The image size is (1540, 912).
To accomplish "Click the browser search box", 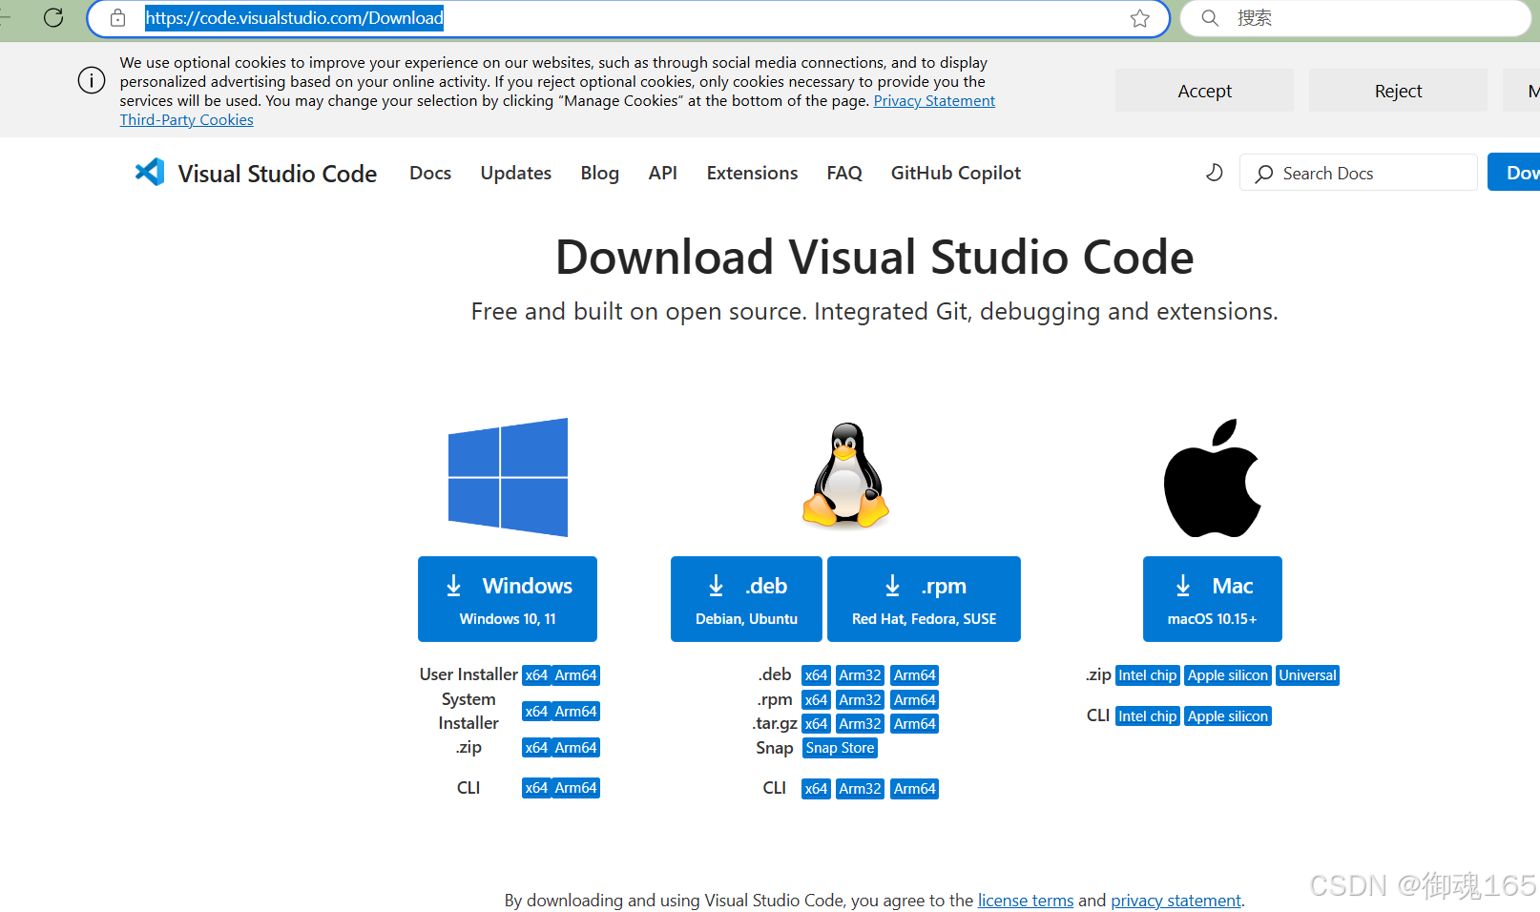I will pyautogui.click(x=1356, y=18).
